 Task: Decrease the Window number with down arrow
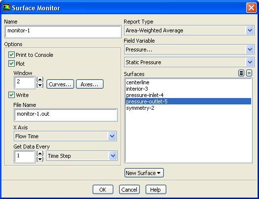tap(40, 85)
